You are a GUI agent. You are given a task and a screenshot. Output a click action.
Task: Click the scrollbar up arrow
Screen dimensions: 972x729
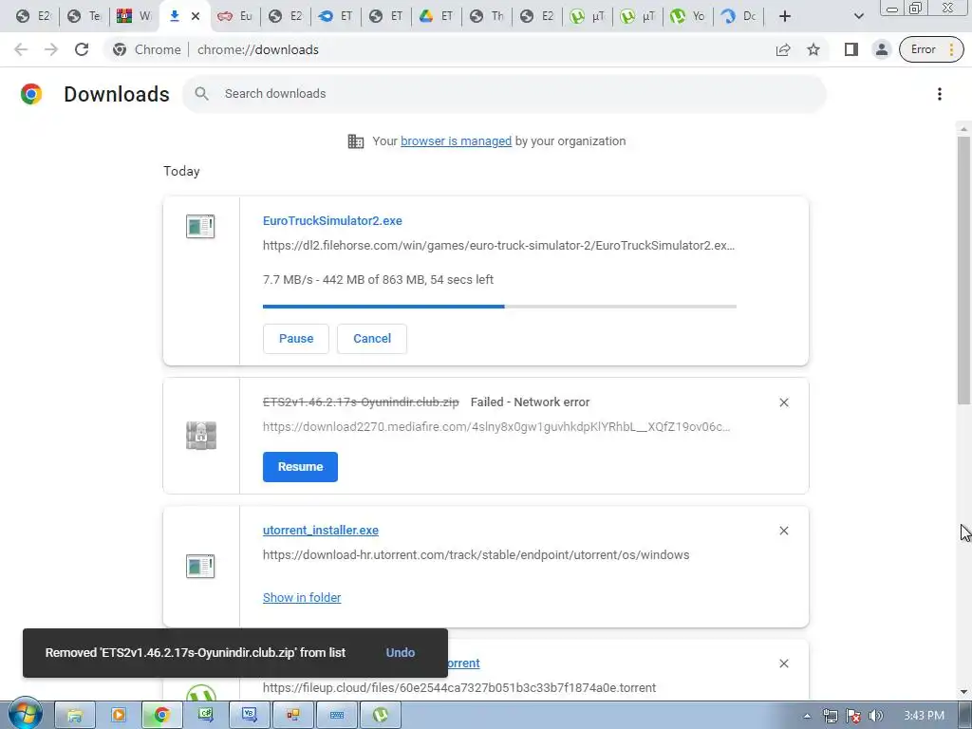coord(963,129)
